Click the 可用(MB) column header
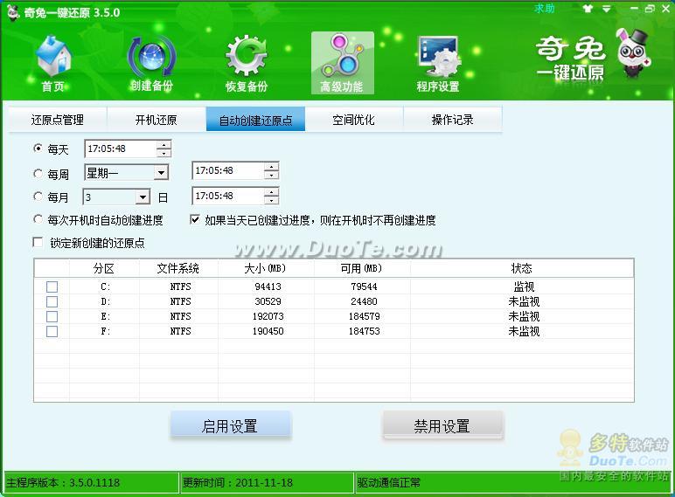This screenshot has width=675, height=497. [362, 269]
